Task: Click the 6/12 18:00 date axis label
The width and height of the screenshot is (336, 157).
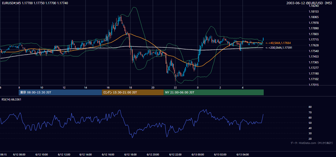Action: [131, 154]
